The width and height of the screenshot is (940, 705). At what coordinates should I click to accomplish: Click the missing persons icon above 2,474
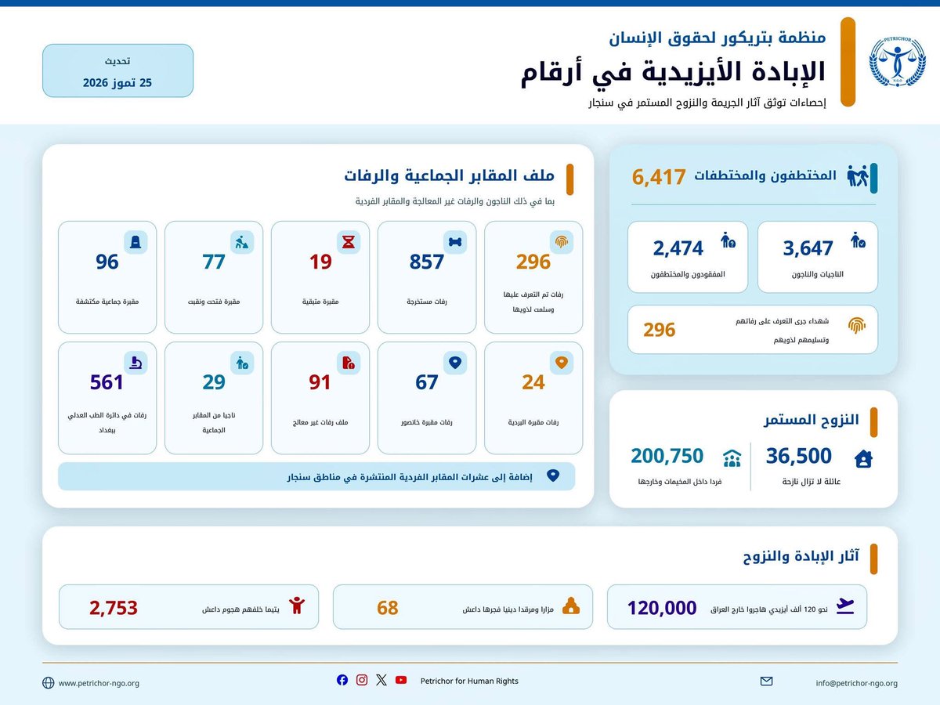[x=727, y=240]
